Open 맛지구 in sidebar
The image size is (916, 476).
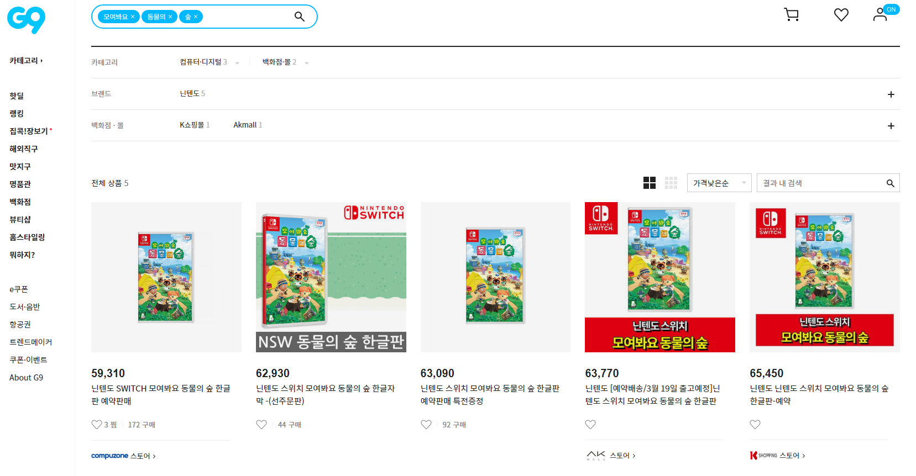[20, 167]
